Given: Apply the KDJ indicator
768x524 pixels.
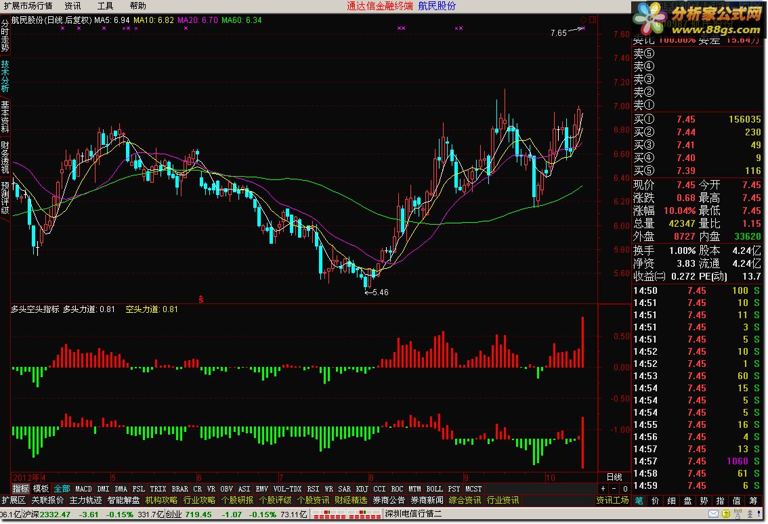Looking at the screenshot, I should click(x=362, y=489).
